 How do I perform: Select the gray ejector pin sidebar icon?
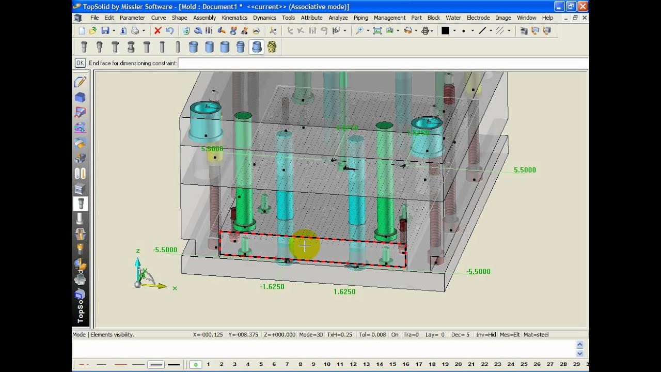80,219
